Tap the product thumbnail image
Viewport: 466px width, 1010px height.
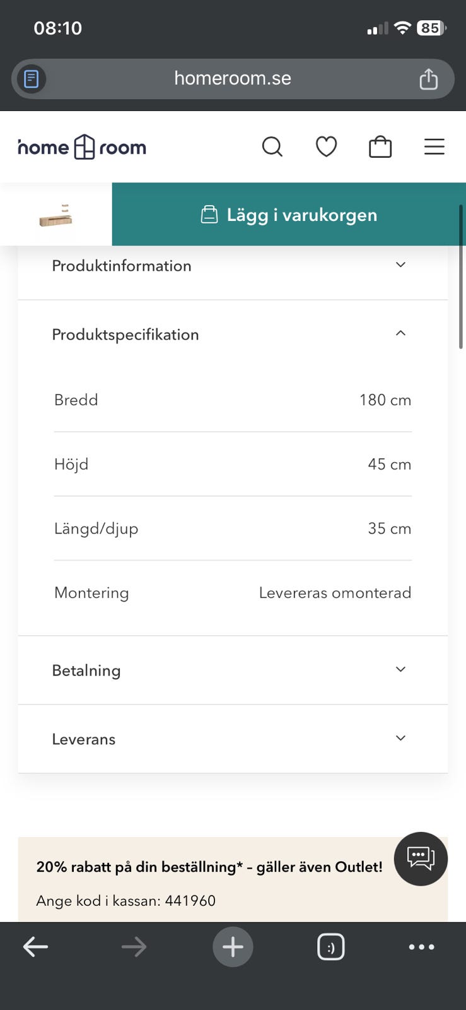point(55,215)
